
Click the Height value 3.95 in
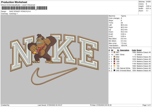(x=148, y=6)
